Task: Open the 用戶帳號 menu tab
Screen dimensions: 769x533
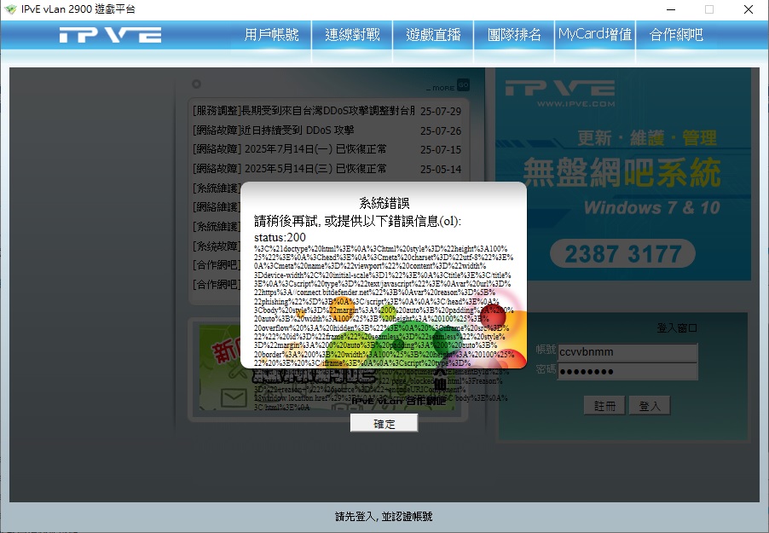Action: (271, 35)
